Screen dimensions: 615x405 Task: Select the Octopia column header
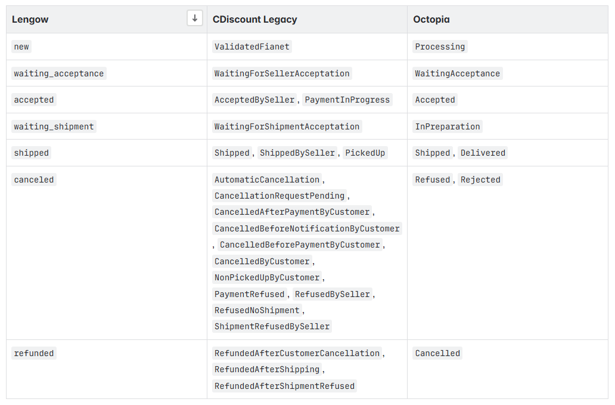tap(431, 20)
